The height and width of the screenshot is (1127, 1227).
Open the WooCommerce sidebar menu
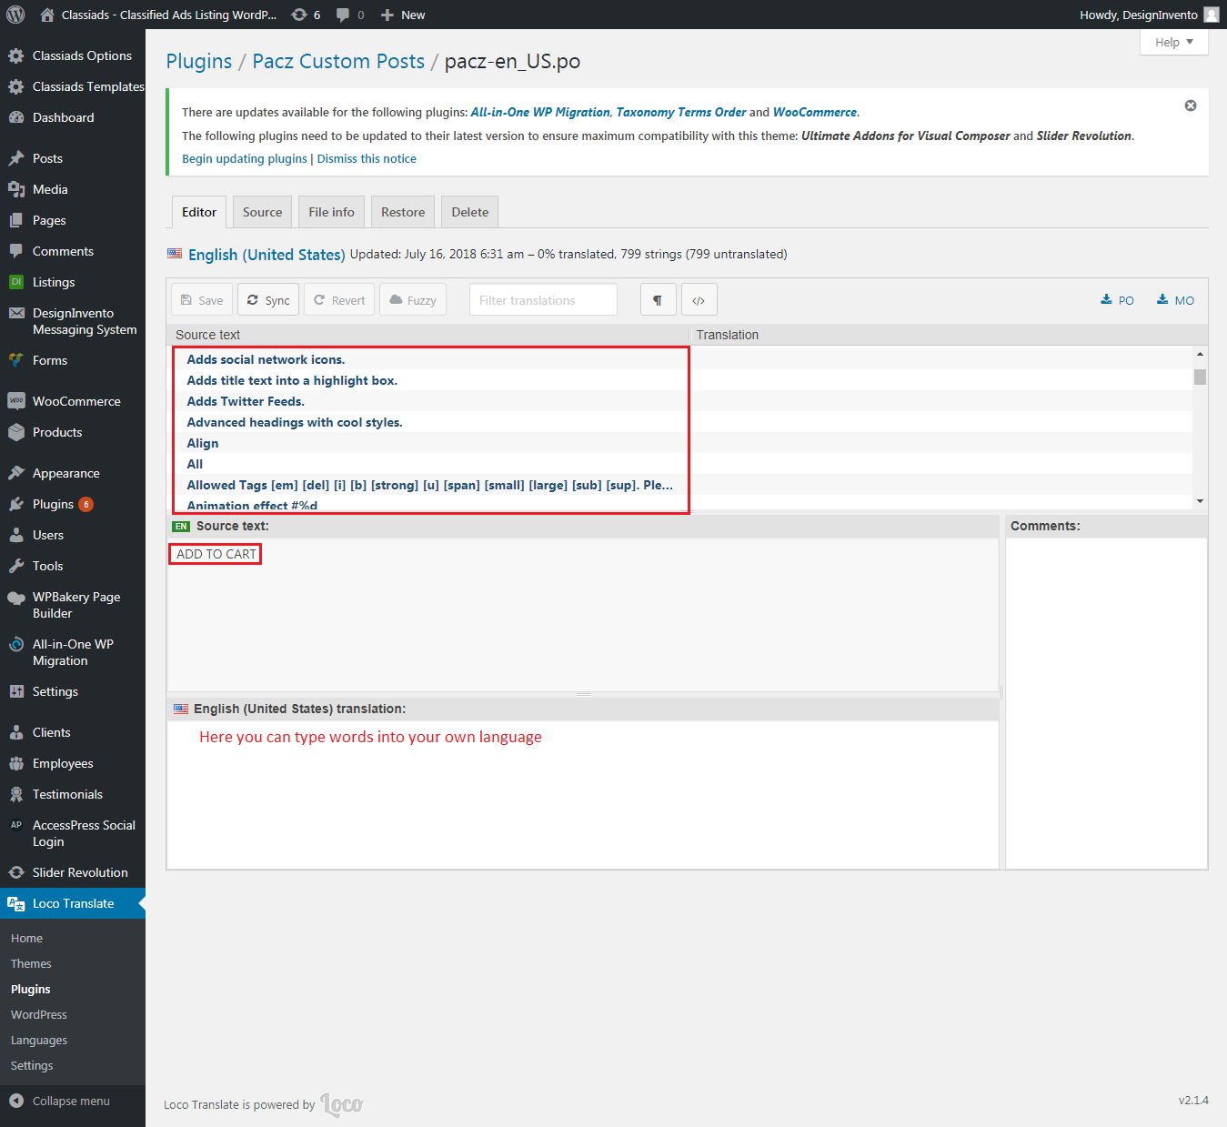[x=73, y=401]
